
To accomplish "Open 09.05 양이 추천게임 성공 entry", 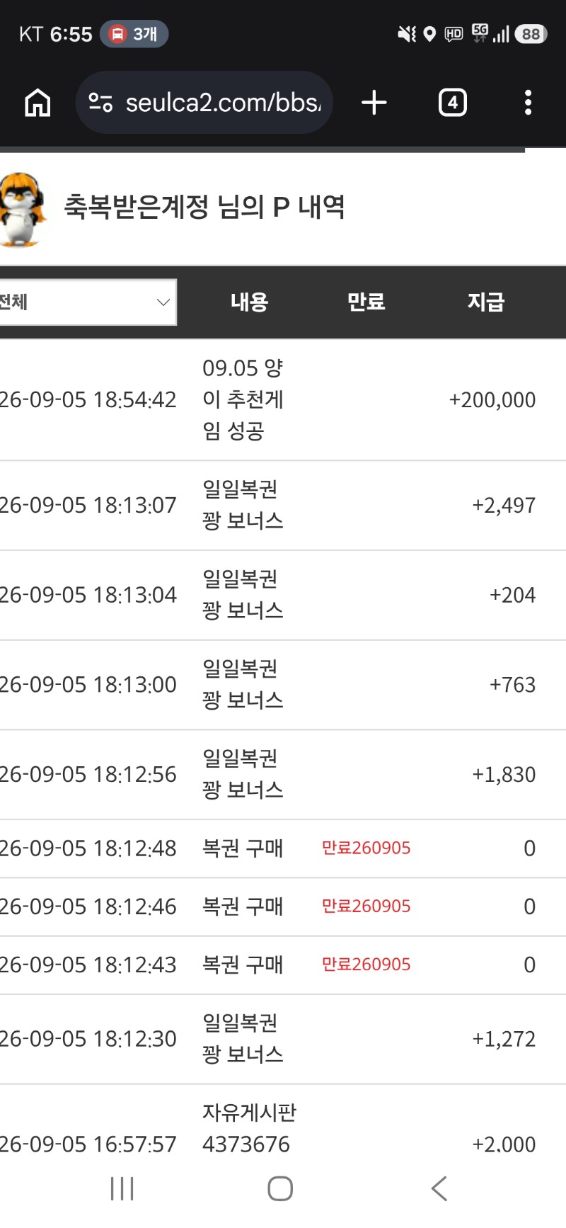I will pos(243,399).
